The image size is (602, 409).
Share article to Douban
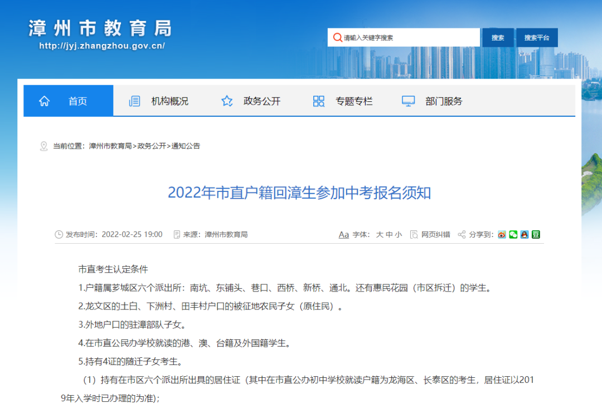[x=536, y=235]
